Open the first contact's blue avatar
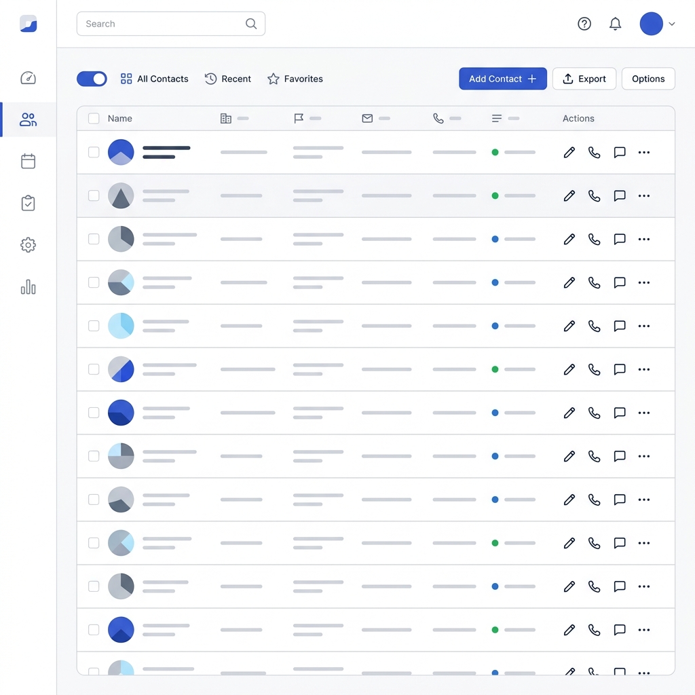 (121, 152)
